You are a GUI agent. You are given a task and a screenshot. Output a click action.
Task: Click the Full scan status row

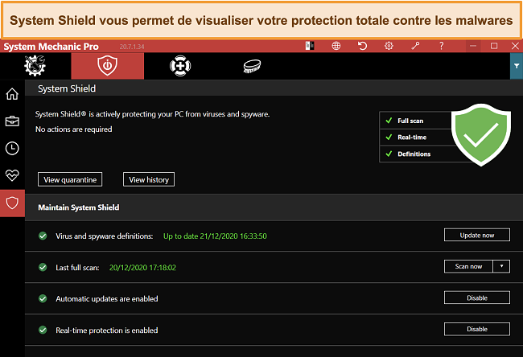pyautogui.click(x=416, y=121)
